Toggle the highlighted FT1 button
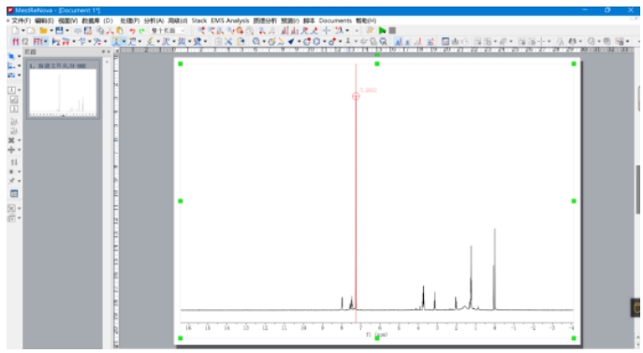Image resolution: width=643 pixels, height=353 pixels. [x=38, y=41]
